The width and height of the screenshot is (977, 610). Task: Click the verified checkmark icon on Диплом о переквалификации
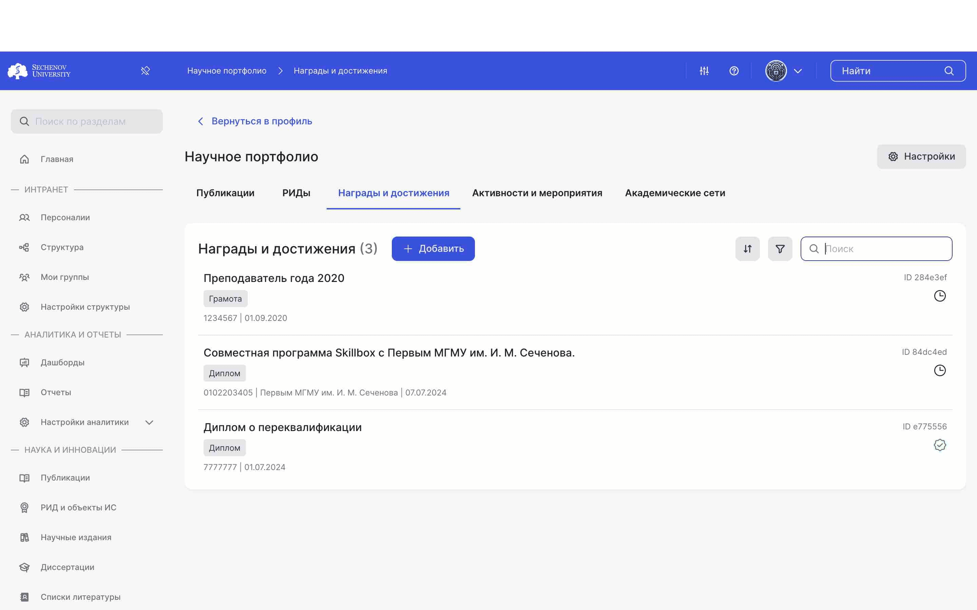(x=940, y=445)
